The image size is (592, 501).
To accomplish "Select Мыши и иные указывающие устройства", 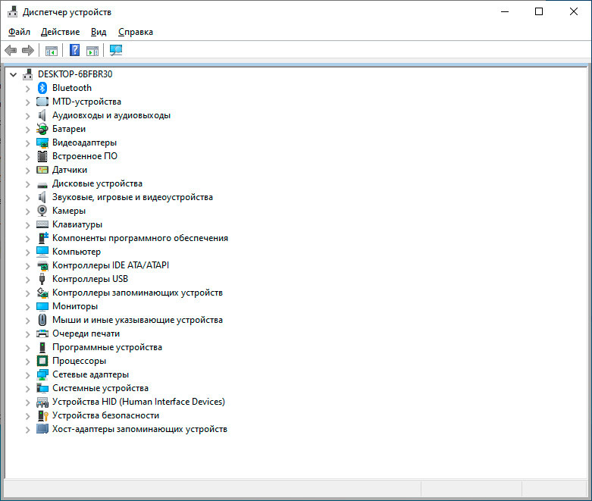I will tap(137, 320).
